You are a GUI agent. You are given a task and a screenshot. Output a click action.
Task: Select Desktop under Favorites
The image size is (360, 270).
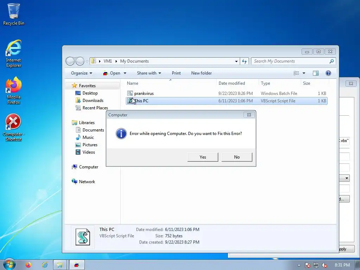(90, 93)
